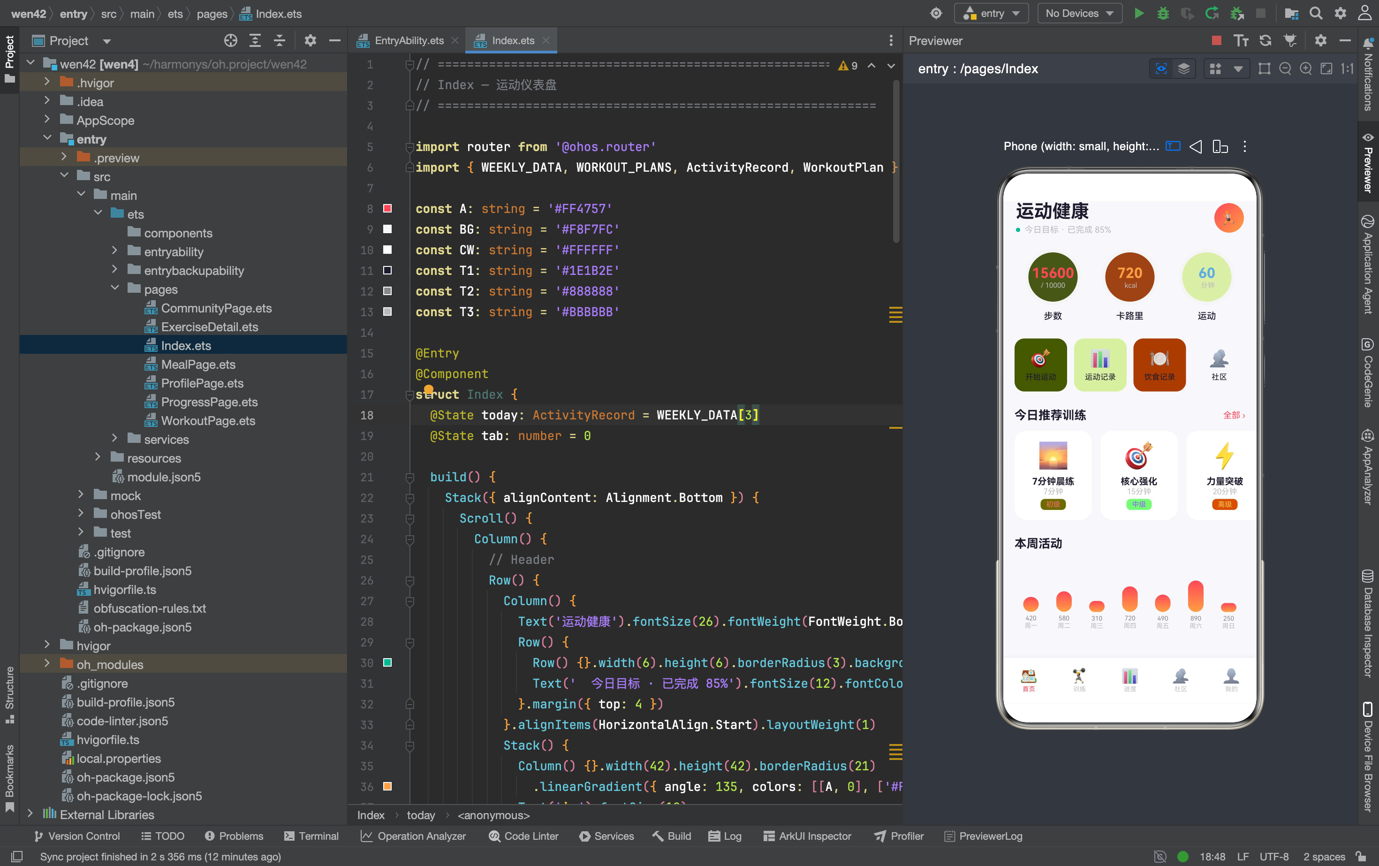Click the locate file target icon in the Project panel
Viewport: 1379px width, 866px height.
[230, 41]
